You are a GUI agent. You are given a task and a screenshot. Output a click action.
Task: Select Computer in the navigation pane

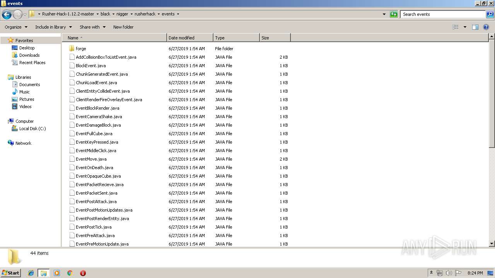point(24,121)
